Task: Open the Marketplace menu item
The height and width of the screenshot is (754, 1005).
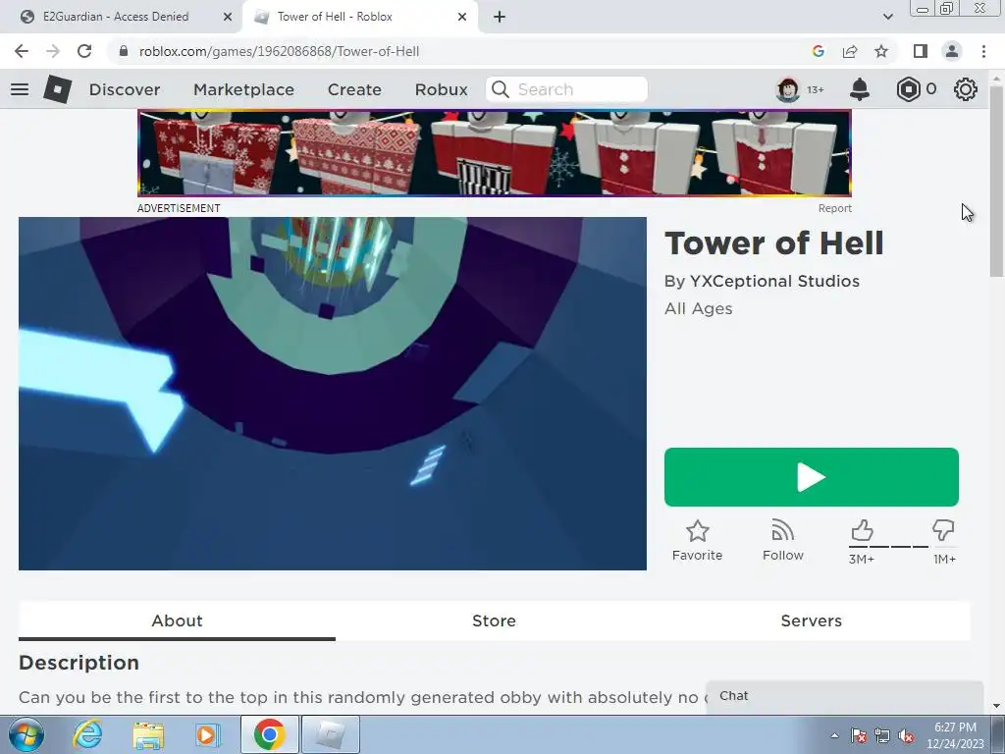Action: coord(243,89)
